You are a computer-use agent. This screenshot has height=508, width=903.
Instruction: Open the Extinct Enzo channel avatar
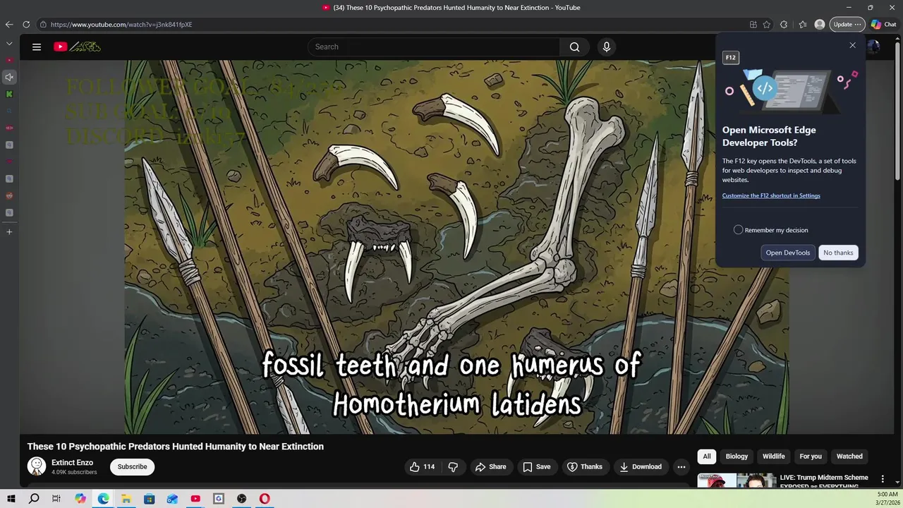tap(37, 466)
